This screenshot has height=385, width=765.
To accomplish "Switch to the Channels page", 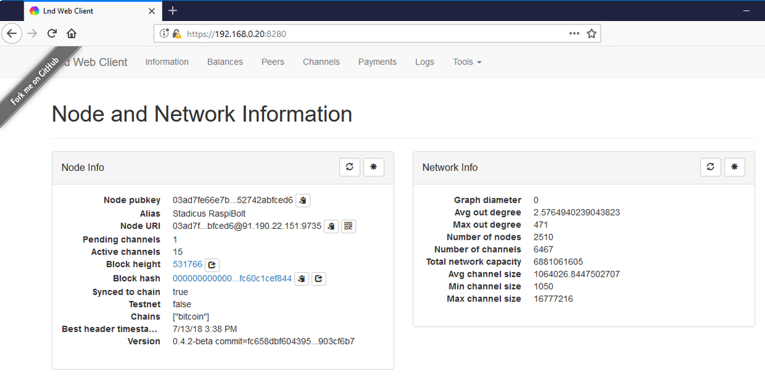I will click(x=321, y=62).
